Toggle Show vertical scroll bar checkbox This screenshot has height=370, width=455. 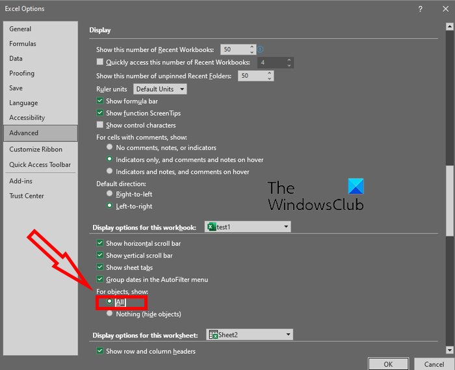pyautogui.click(x=100, y=255)
